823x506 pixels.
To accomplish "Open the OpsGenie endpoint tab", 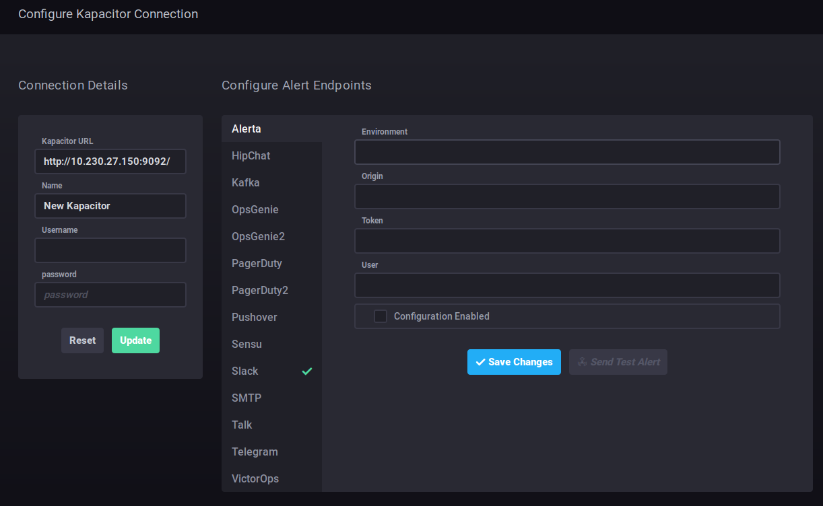I will click(x=271, y=209).
